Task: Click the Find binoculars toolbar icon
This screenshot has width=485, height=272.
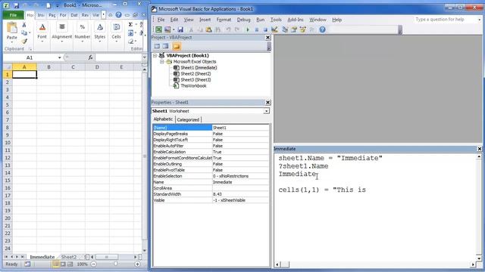Action: 217,29
